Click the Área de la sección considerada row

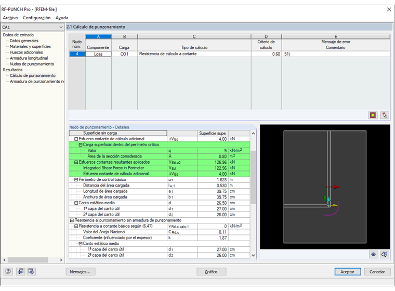[160, 156]
